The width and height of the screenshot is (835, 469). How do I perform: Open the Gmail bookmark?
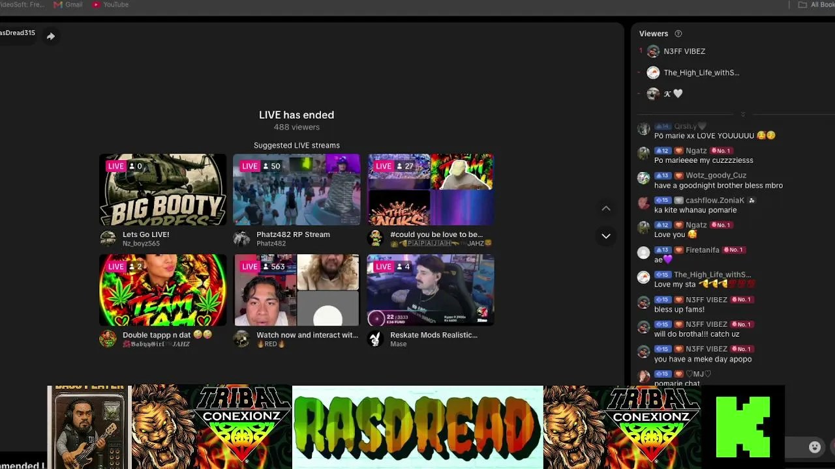click(68, 5)
